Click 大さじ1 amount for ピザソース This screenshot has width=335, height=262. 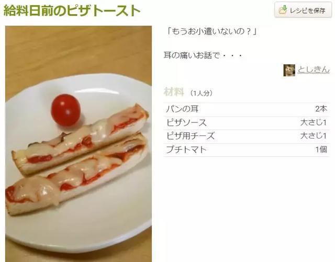[x=314, y=122]
